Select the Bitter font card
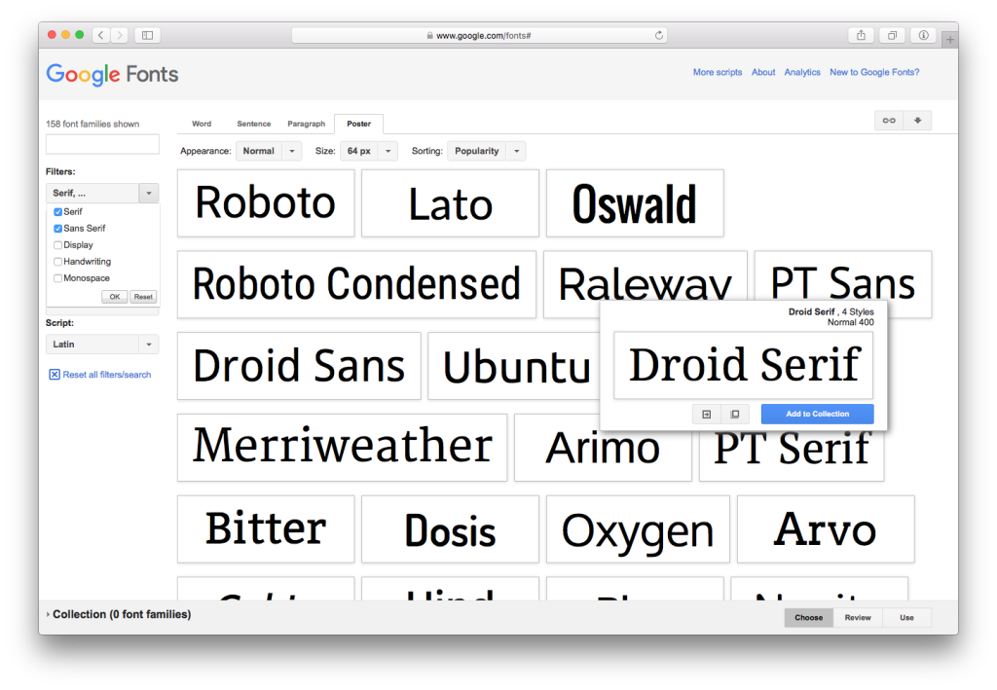 pos(266,528)
